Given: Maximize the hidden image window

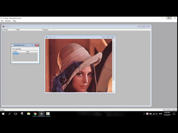Looking at the screenshot, I should pos(108,37).
